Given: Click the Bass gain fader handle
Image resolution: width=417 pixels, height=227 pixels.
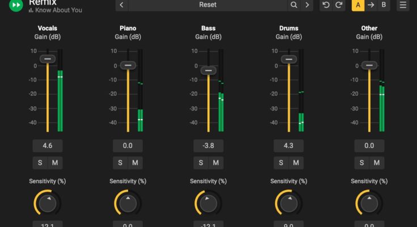Looking at the screenshot, I should coord(208,70).
